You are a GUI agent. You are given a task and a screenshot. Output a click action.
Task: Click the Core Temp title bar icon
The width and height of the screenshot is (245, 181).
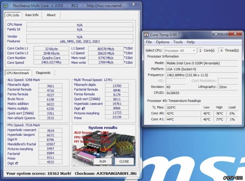[146, 35]
